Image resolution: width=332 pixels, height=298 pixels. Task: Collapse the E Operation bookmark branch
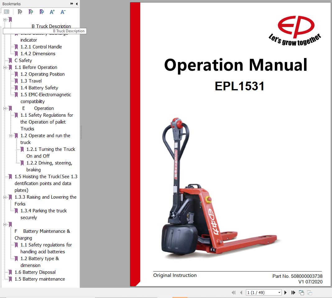[5, 109]
